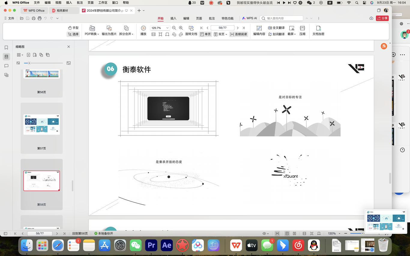Switch to the 批注 ribbon tab
410x256 pixels.
(x=212, y=18)
